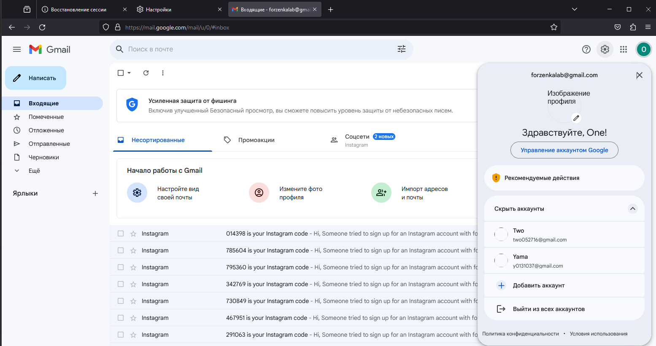Viewport: 656px width, 346px height.
Task: Collapse the 'Скрыть аккаунты' section
Action: tap(632, 209)
